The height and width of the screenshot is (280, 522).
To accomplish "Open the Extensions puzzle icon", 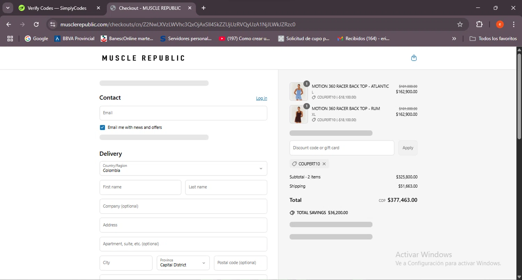I will click(x=480, y=24).
